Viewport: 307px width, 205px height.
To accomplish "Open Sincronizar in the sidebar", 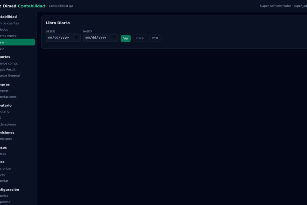I will point(6,168).
